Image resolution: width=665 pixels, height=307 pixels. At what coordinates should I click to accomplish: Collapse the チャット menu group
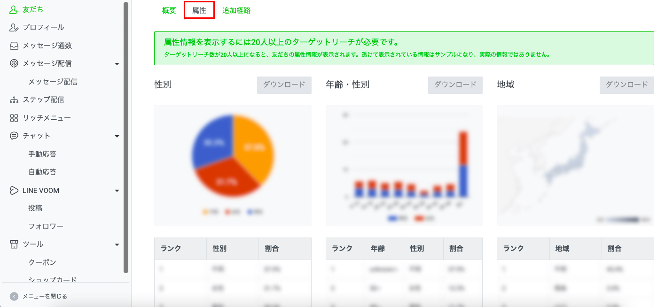point(117,136)
